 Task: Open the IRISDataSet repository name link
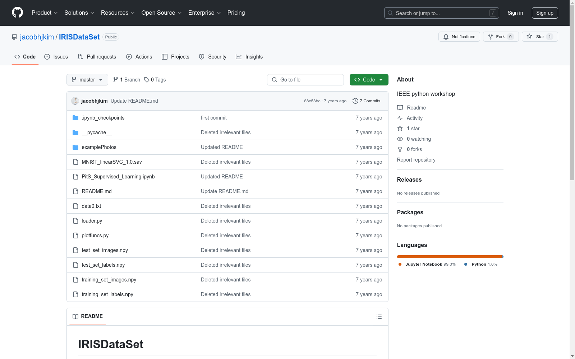79,37
